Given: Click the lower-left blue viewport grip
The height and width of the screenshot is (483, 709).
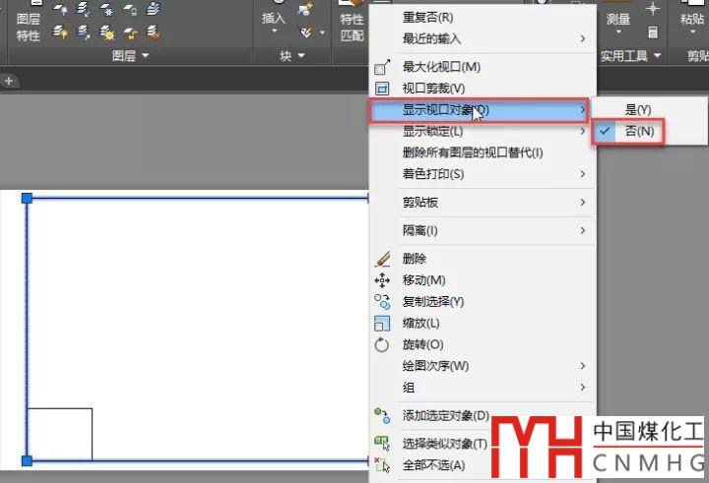Looking at the screenshot, I should pyautogui.click(x=28, y=460).
